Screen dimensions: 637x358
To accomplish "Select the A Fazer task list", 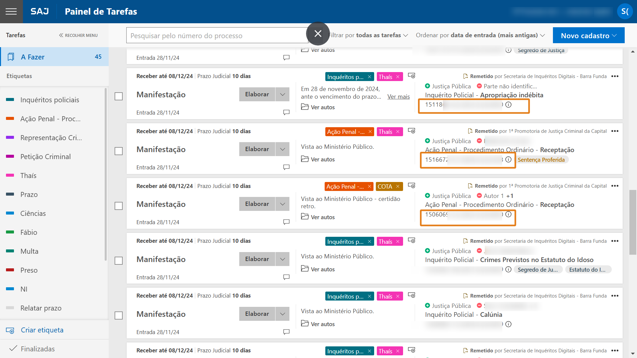I will click(54, 57).
